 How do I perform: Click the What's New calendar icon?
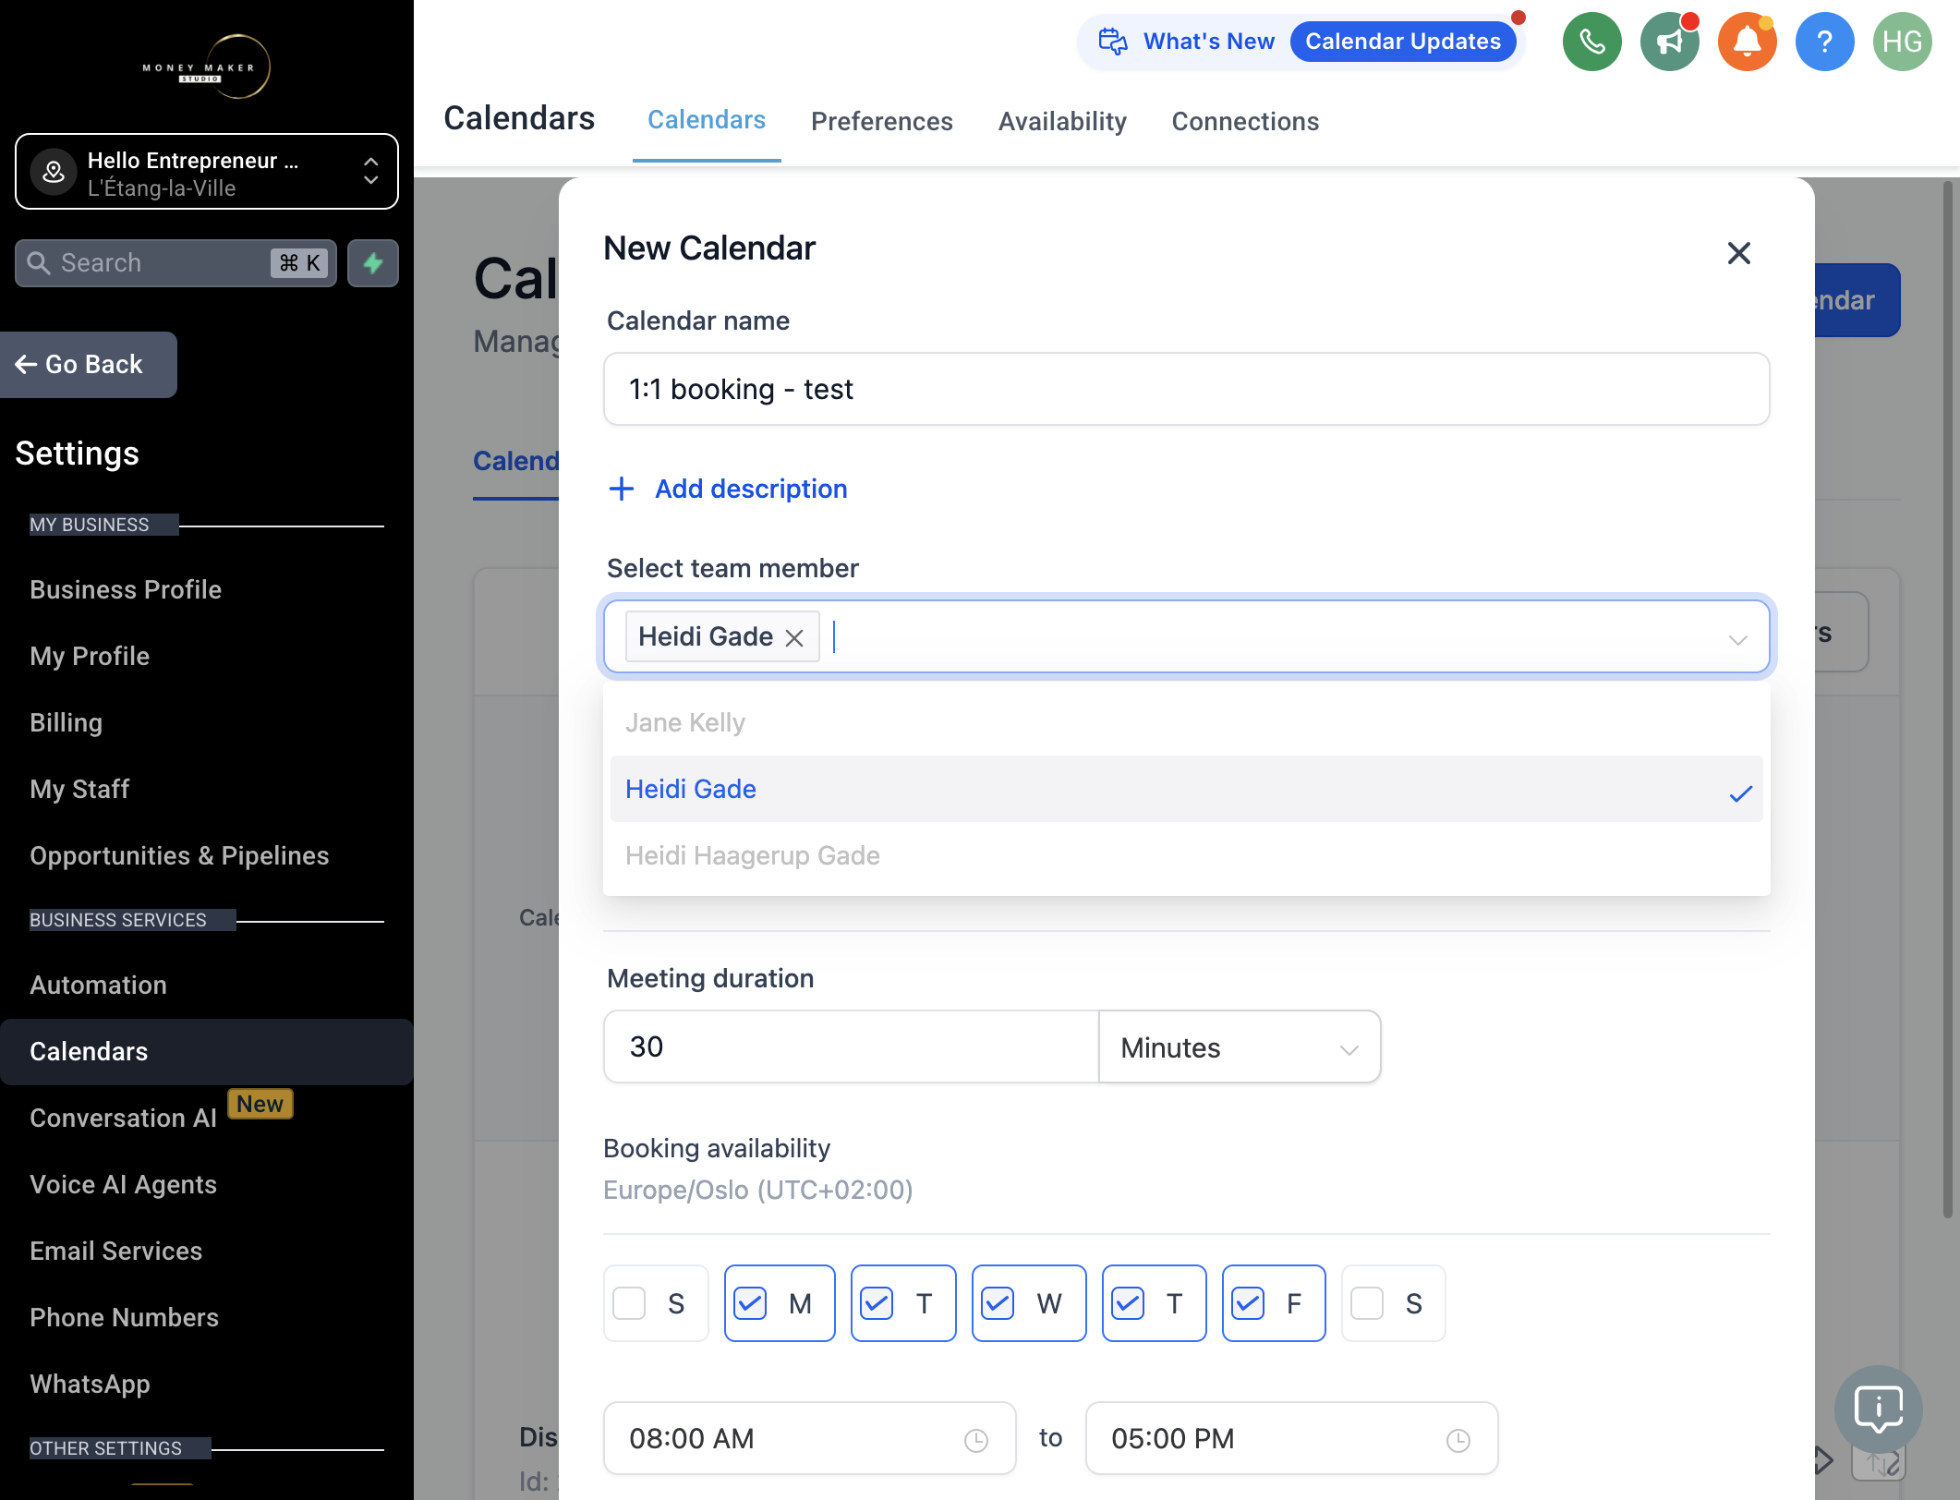click(x=1113, y=42)
